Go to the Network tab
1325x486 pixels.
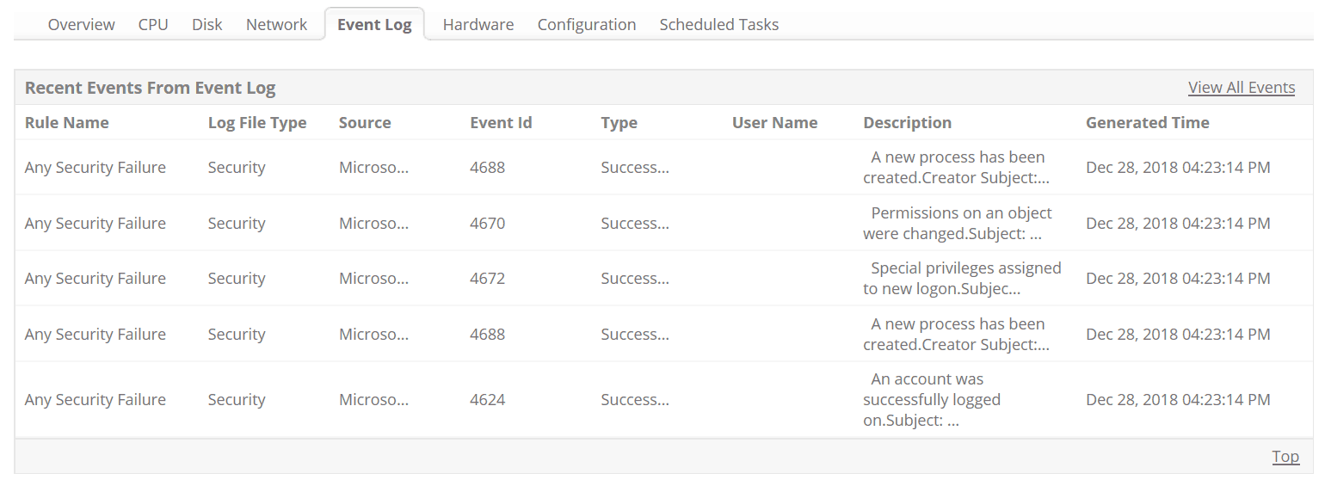coord(276,25)
